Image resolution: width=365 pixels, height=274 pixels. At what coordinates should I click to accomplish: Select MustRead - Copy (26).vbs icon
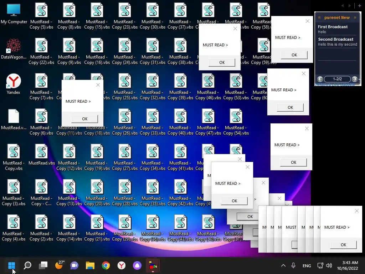pos(125,122)
